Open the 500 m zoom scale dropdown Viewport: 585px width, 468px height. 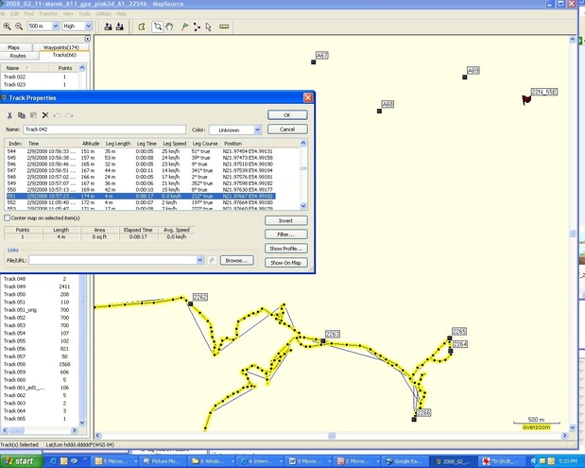click(x=55, y=26)
